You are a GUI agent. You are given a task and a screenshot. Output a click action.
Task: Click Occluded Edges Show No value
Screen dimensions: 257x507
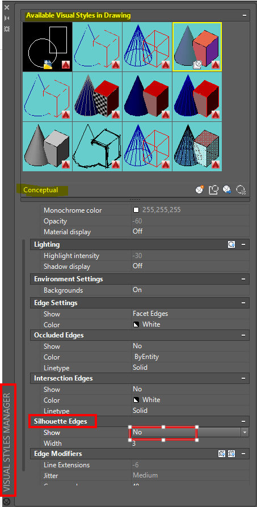point(137,346)
